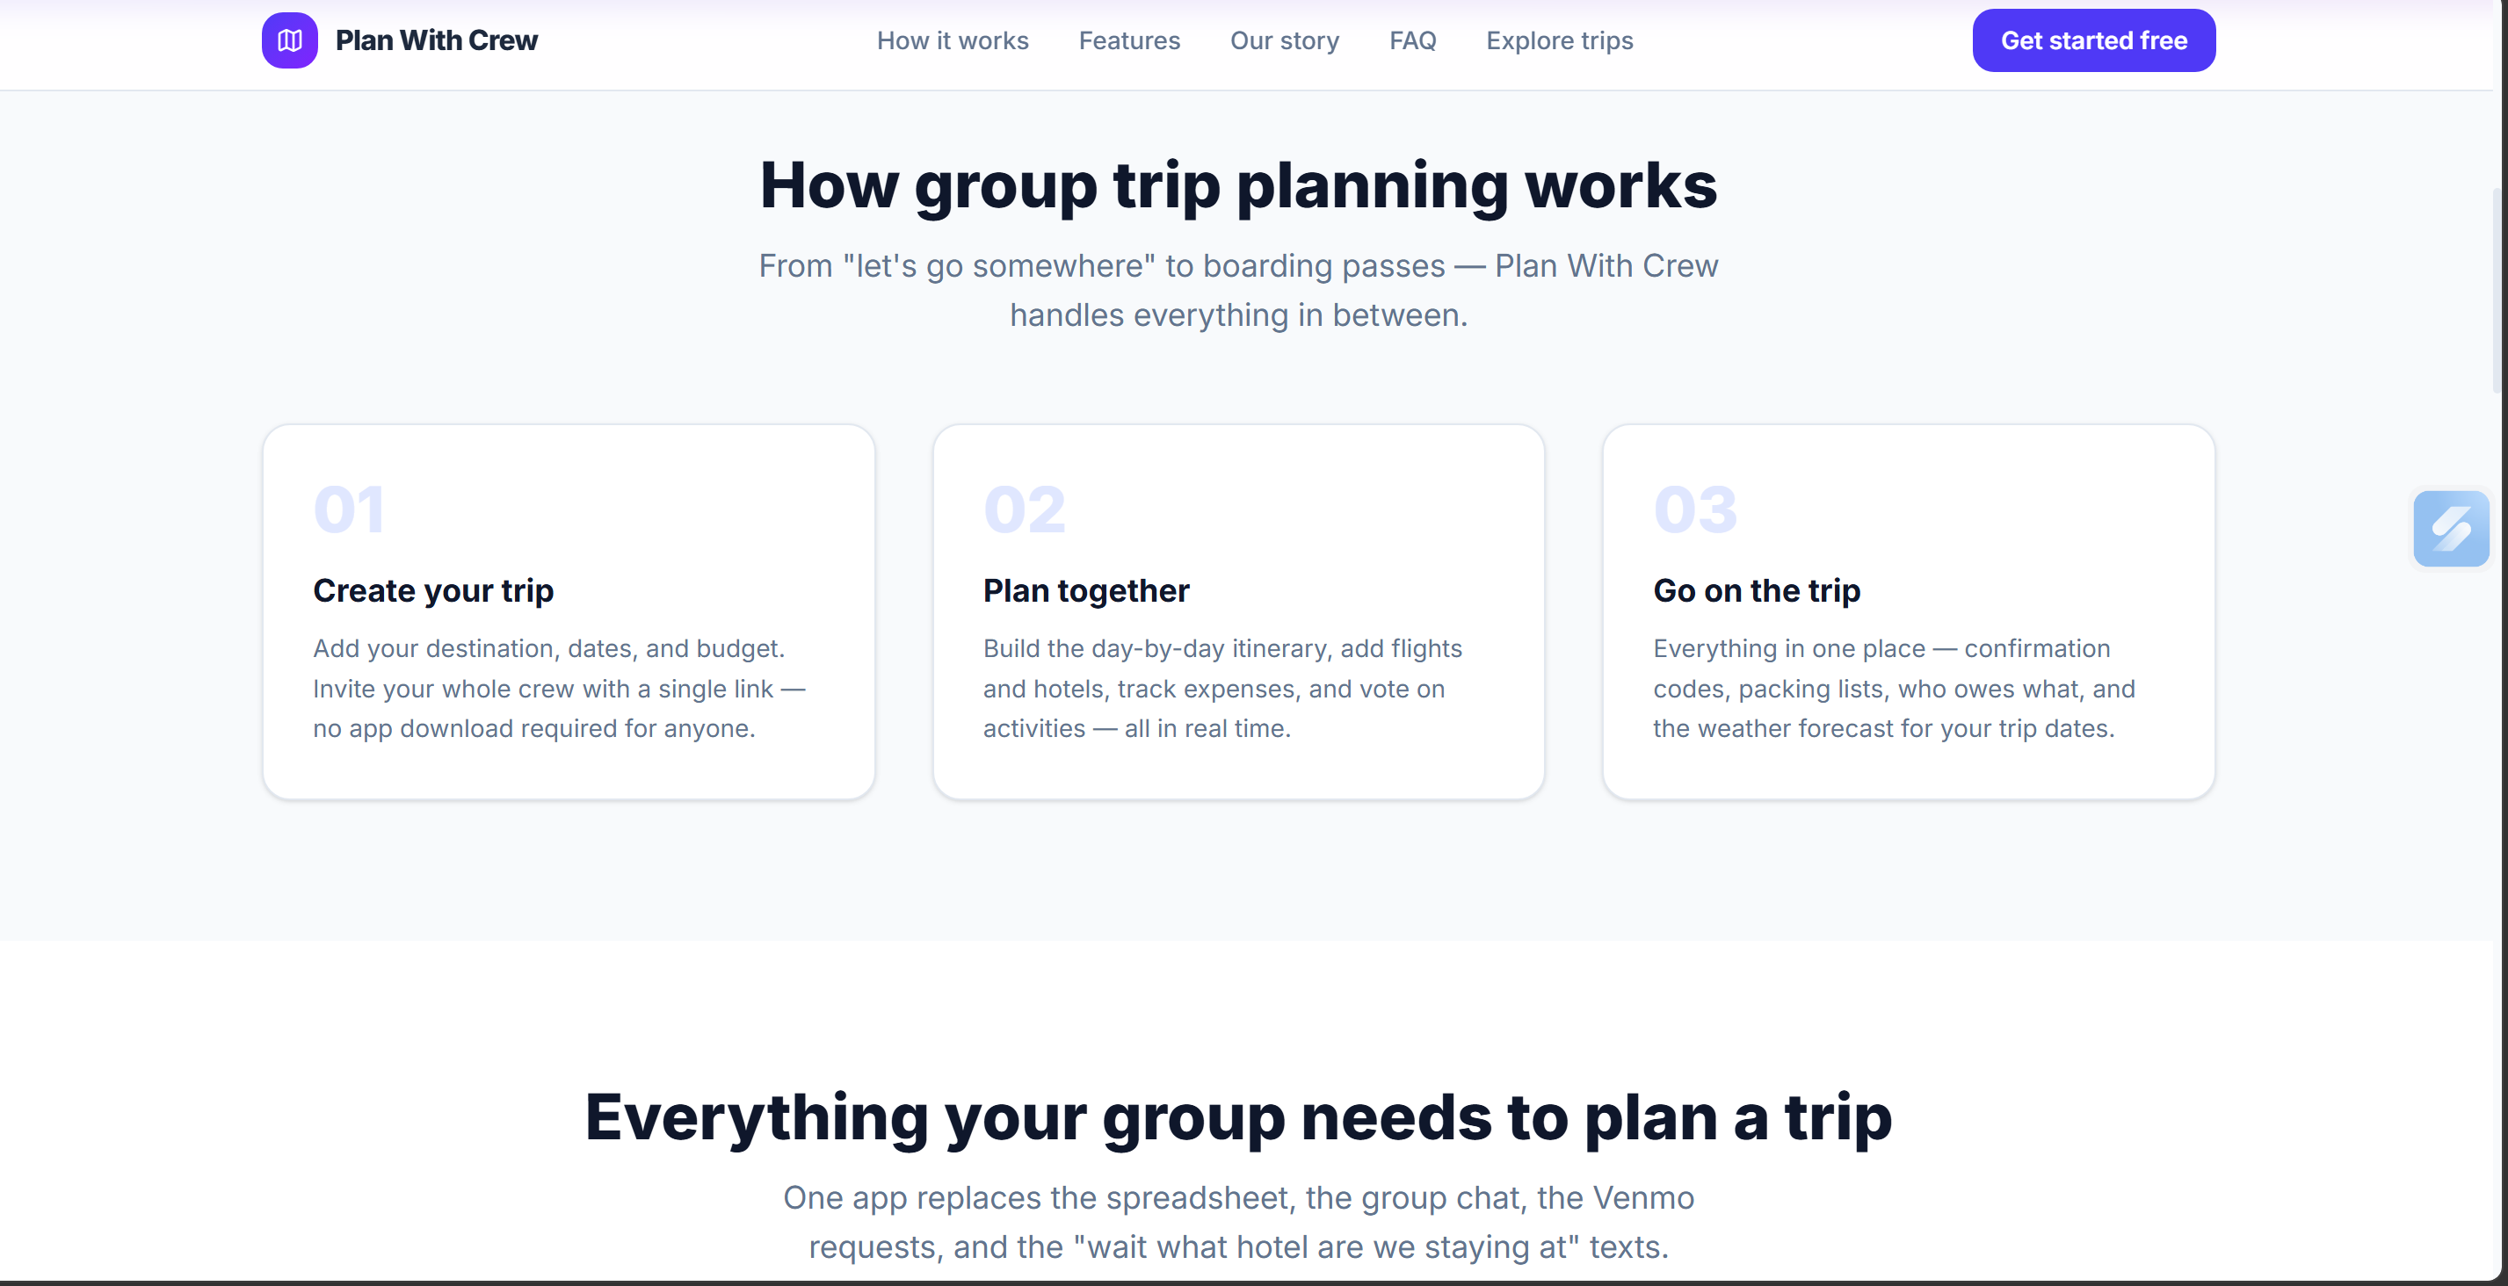Click the purple map logo icon

(x=288, y=40)
